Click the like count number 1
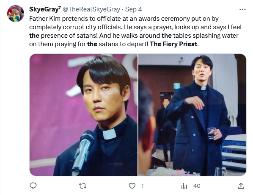Screen dimensions: 253x195 click(x=142, y=186)
